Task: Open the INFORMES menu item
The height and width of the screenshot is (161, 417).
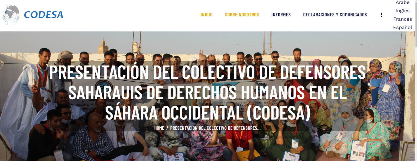Action: [x=281, y=15]
